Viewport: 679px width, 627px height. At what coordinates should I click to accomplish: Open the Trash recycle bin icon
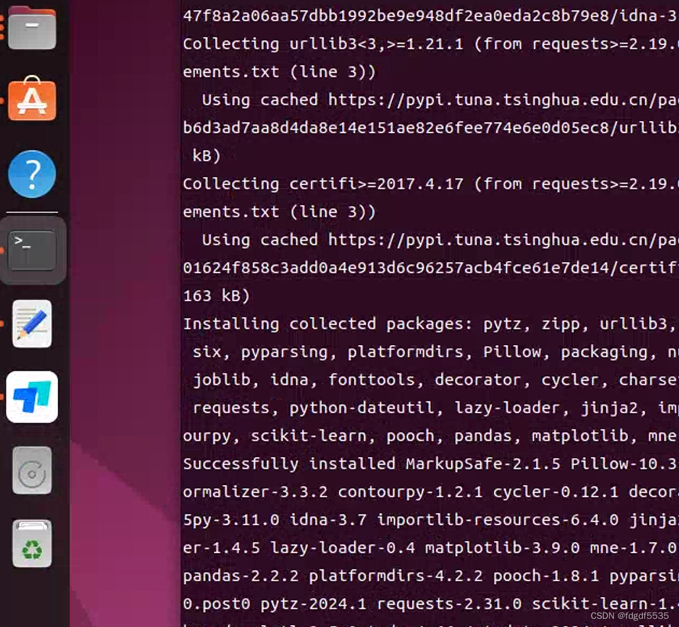click(x=32, y=543)
